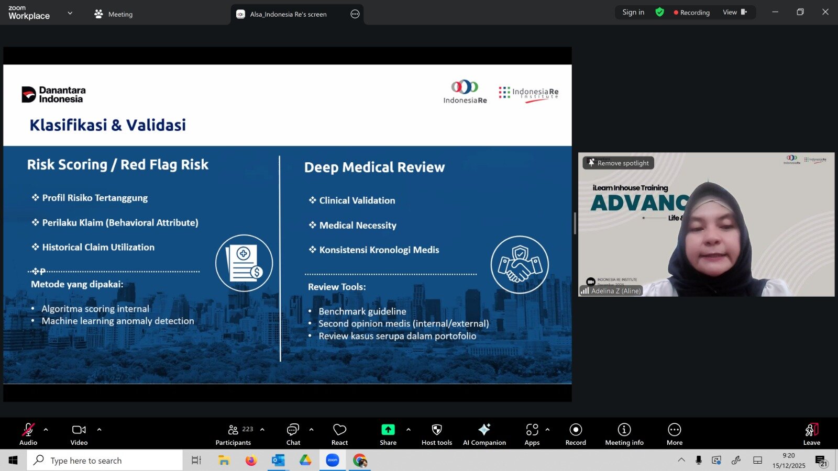
Task: Launch AI Companion
Action: [484, 434]
